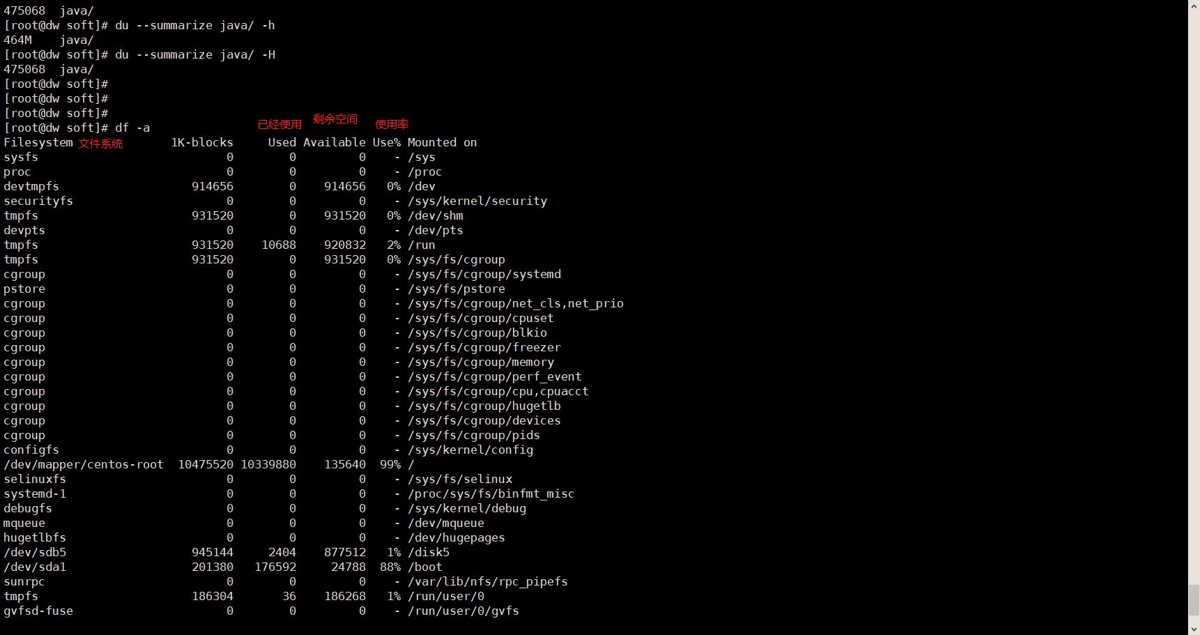
Task: Click the 'Use%' column header
Action: point(387,142)
